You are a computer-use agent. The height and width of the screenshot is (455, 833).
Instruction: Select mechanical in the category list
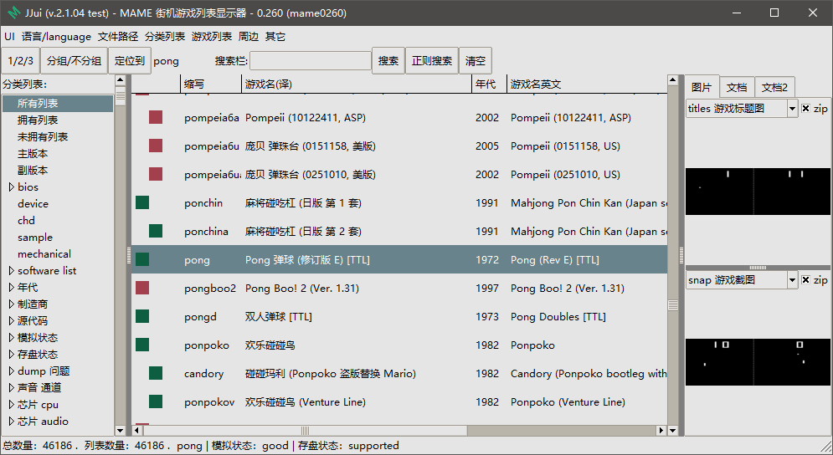pyautogui.click(x=44, y=253)
